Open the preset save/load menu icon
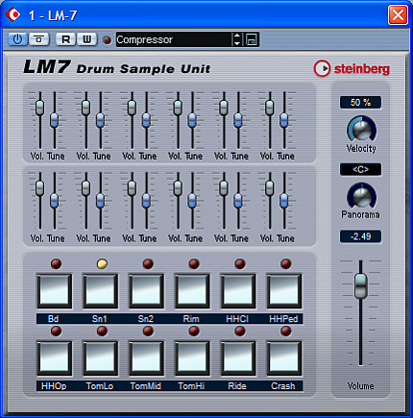Screen dimensions: 413x418 tap(252, 39)
